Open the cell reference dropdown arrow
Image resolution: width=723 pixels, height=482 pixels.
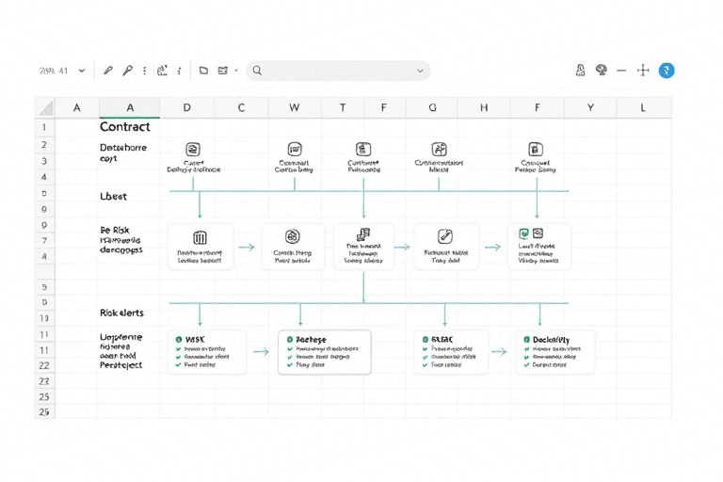(x=82, y=71)
